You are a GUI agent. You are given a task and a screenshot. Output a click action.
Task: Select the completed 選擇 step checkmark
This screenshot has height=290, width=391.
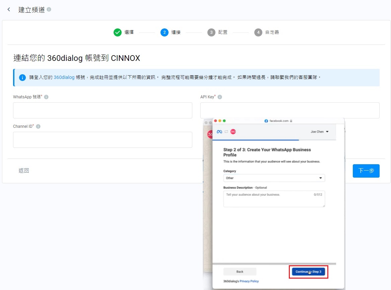coord(118,32)
